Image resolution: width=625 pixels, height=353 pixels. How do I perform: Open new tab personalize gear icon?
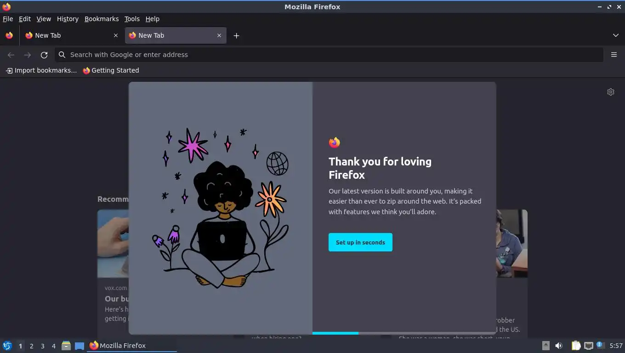point(611,92)
